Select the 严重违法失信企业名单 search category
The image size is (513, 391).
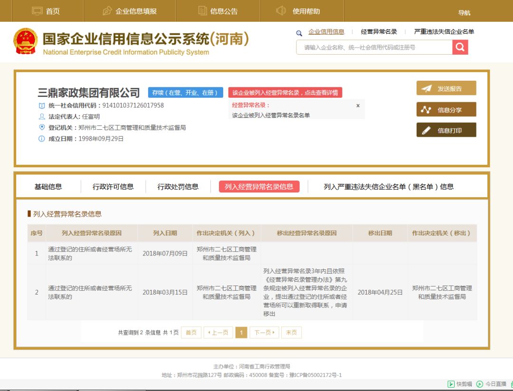click(x=444, y=32)
